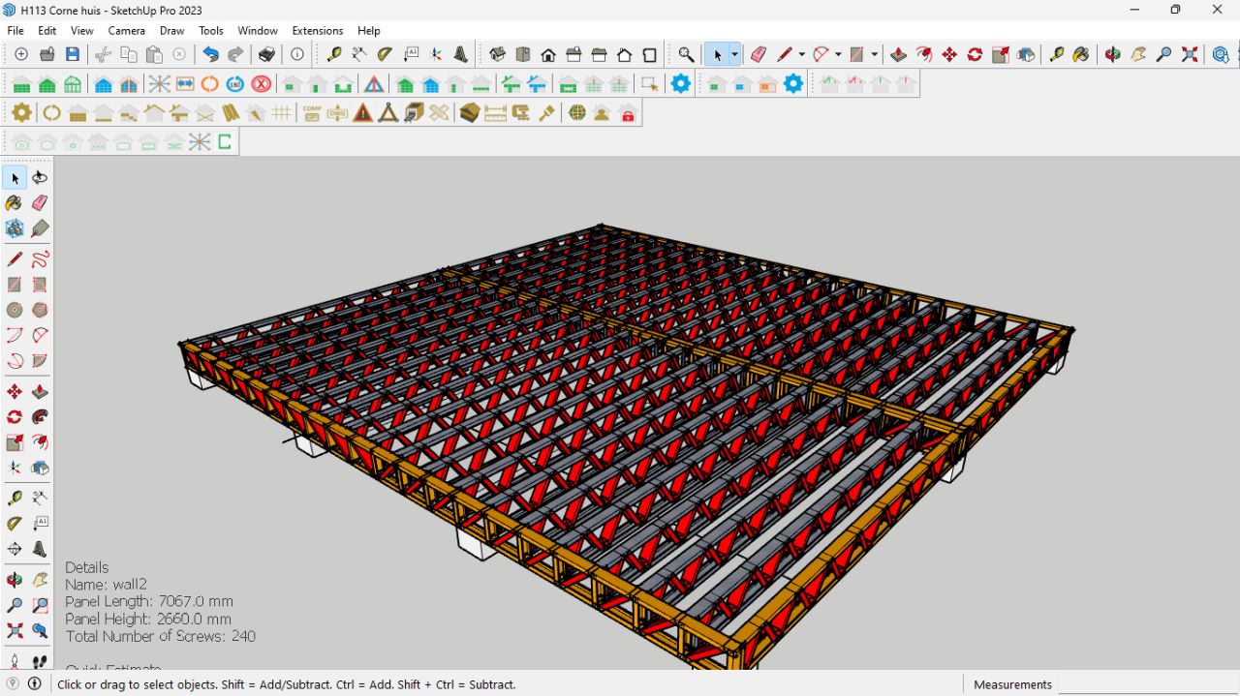Expand the Arc tool dropdown arrow

pyautogui.click(x=838, y=55)
